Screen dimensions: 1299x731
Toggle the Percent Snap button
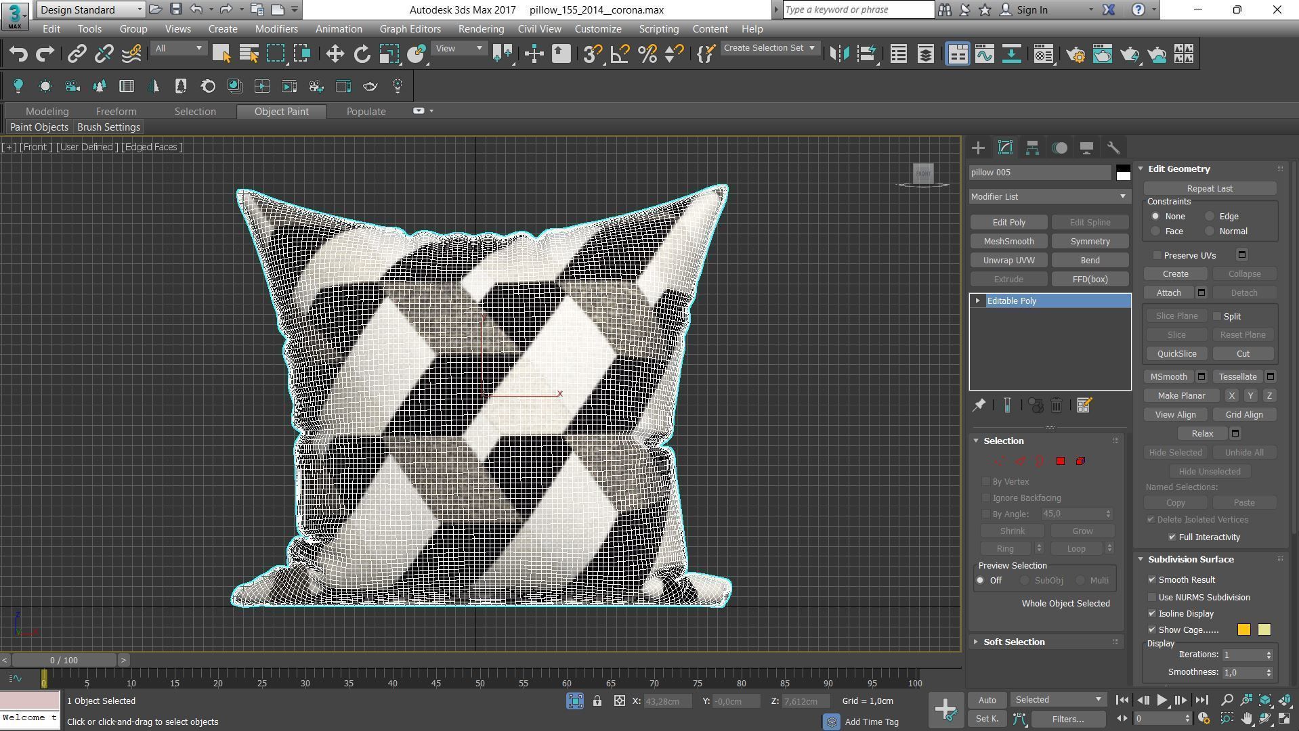(647, 54)
